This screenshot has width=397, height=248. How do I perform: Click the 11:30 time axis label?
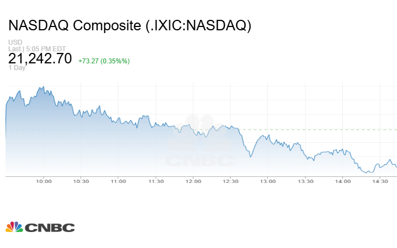[155, 181]
